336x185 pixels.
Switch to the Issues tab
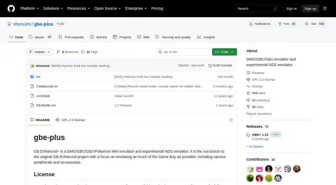coord(40,37)
